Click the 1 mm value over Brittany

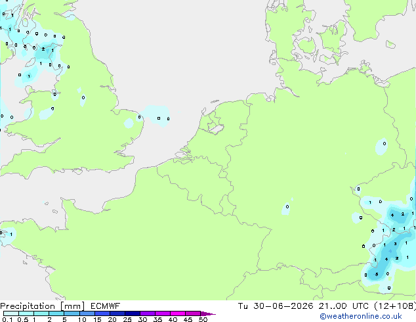tap(11, 235)
